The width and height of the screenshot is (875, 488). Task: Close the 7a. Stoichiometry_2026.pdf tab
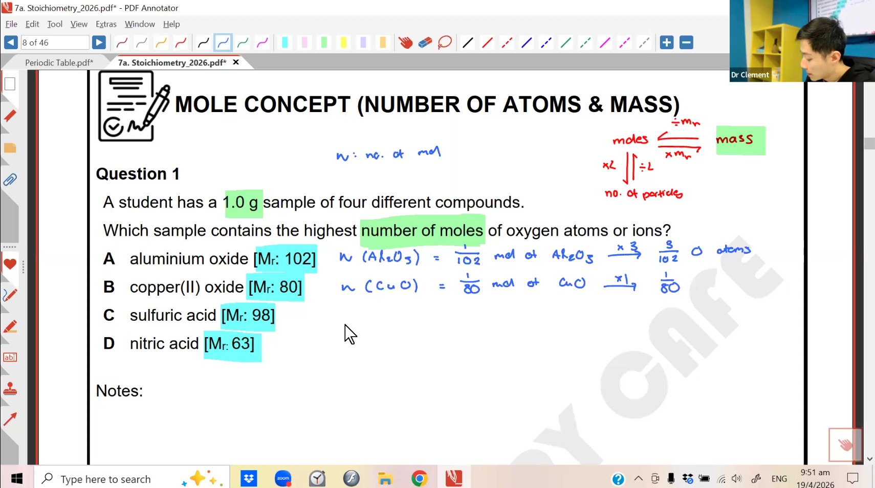click(236, 62)
